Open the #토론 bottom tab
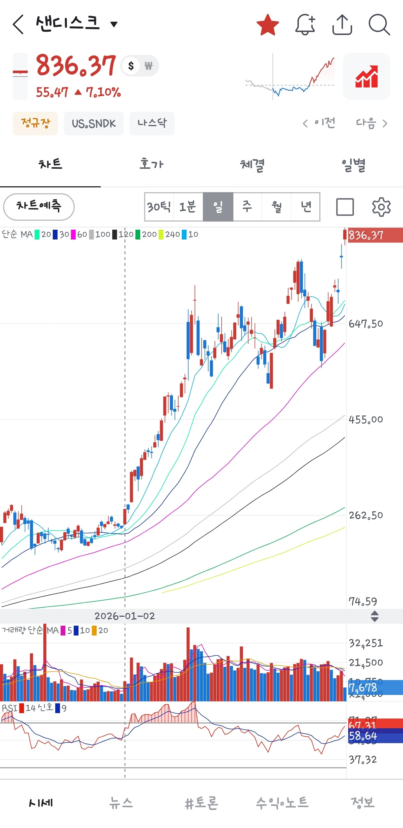The image size is (403, 828). (202, 803)
